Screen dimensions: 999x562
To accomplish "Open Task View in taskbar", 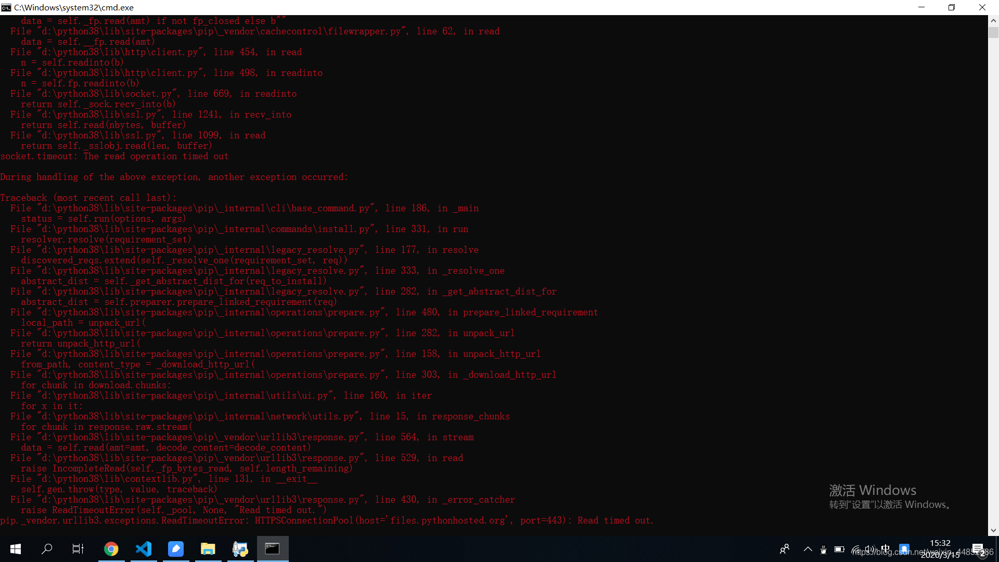I will click(78, 548).
